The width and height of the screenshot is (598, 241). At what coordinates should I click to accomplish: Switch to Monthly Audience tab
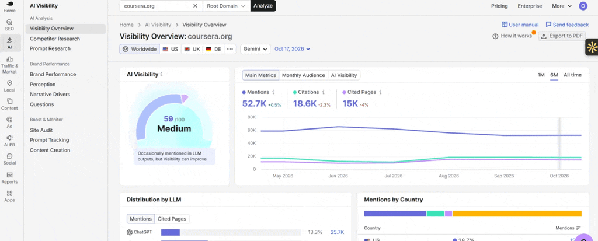pyautogui.click(x=303, y=75)
